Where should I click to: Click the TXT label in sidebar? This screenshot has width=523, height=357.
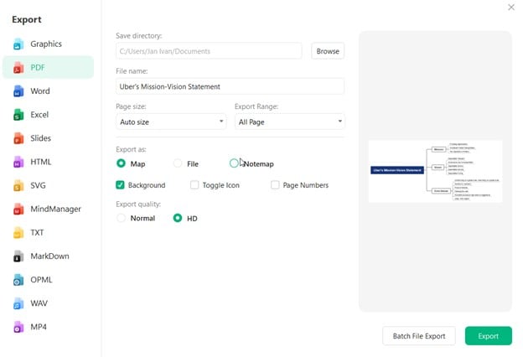[37, 233]
